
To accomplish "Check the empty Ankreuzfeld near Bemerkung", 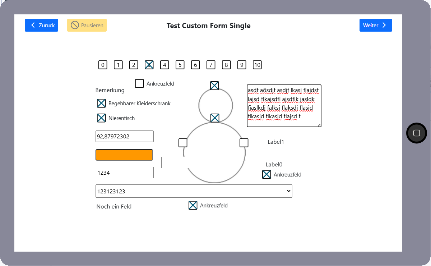I will 139,83.
